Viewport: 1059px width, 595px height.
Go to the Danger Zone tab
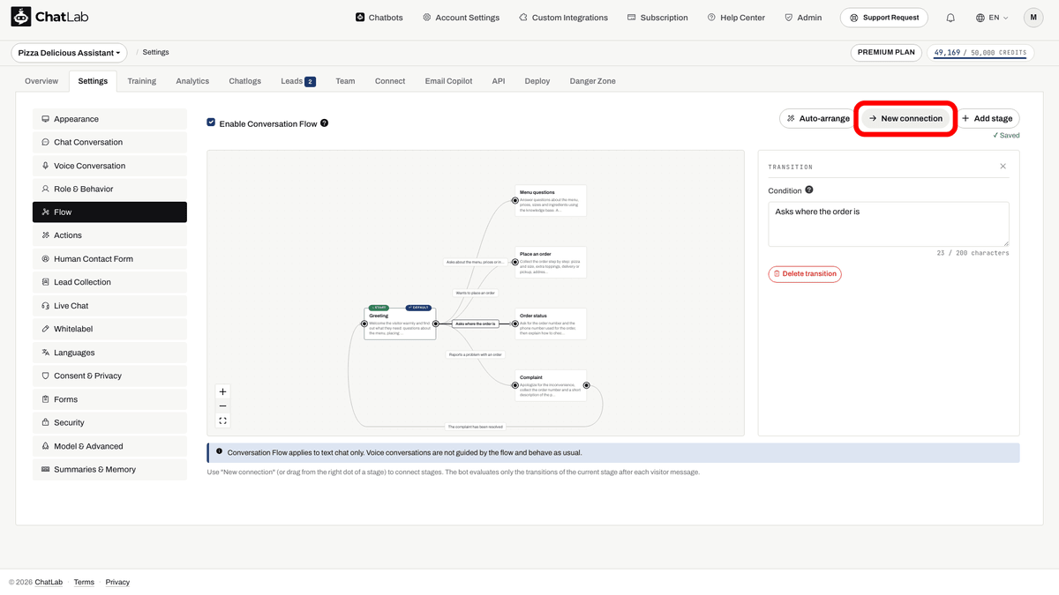593,81
